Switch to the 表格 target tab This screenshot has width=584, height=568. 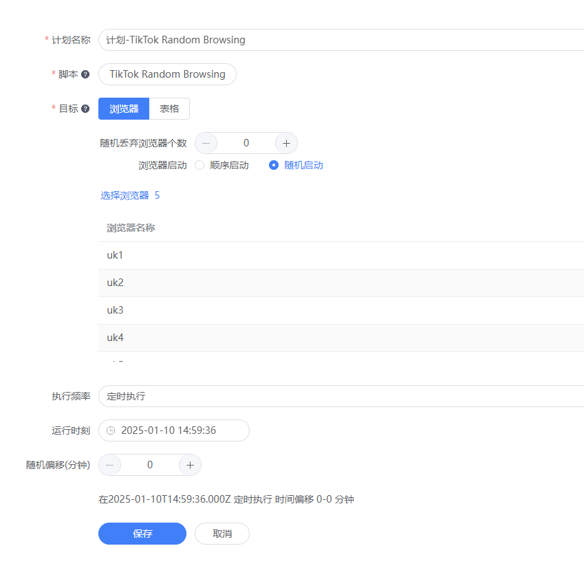pyautogui.click(x=169, y=109)
